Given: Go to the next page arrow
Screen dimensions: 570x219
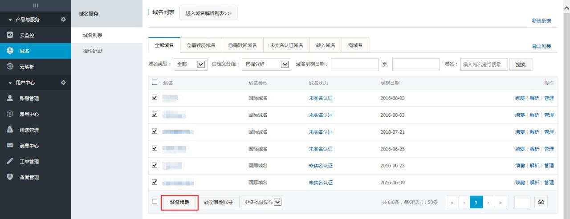Looking at the screenshot, I should coord(489,202).
